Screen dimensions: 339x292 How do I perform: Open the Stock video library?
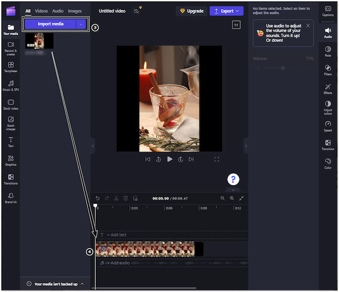coord(11,104)
